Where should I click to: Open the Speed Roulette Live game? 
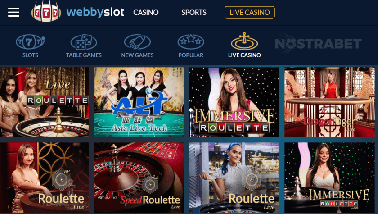139,178
